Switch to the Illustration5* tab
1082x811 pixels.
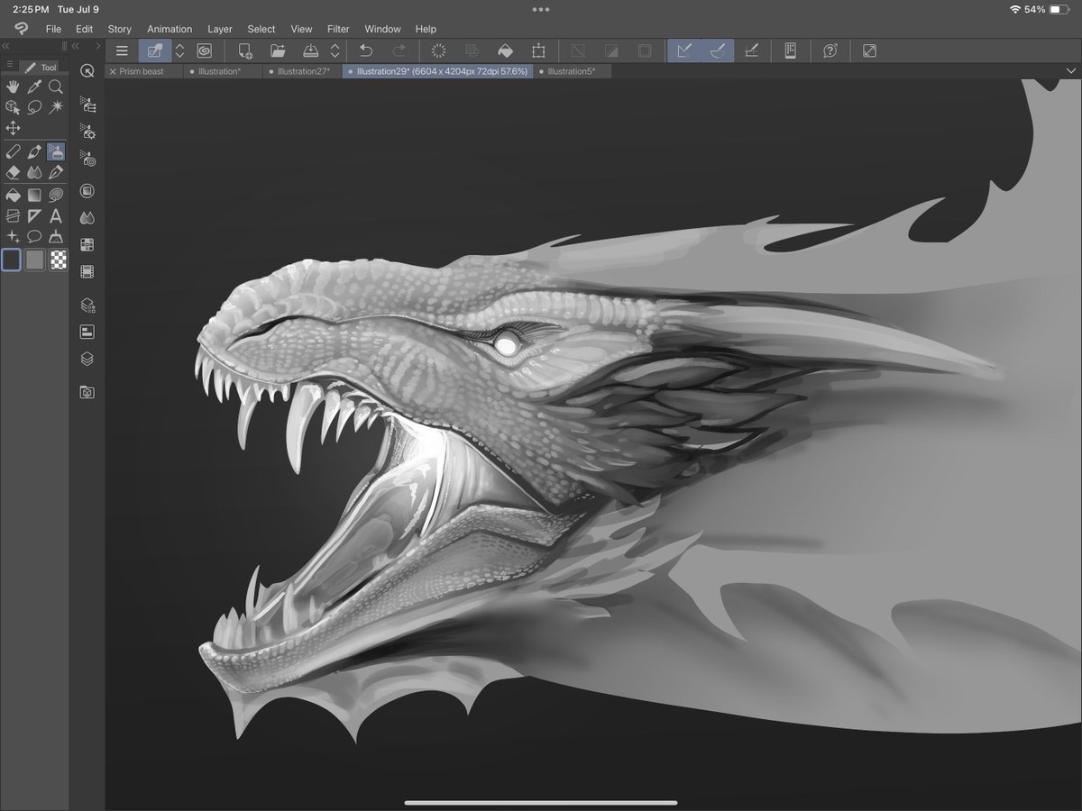(x=572, y=71)
